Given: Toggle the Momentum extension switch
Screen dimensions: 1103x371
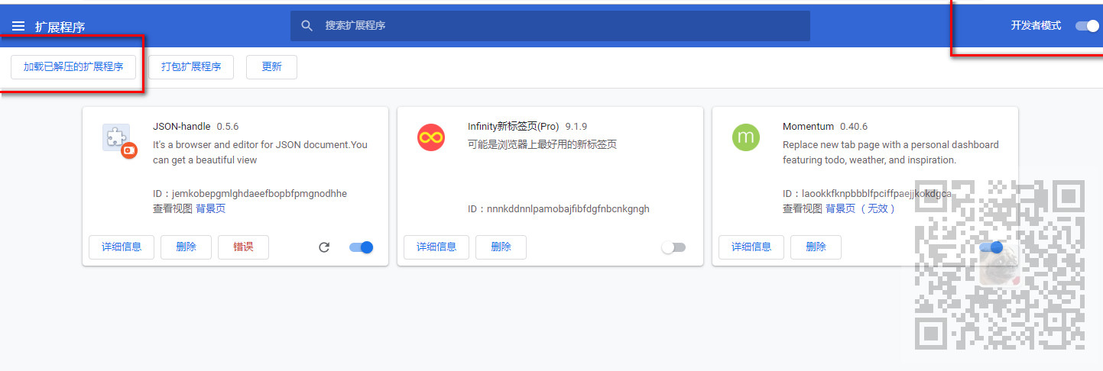Looking at the screenshot, I should click(x=991, y=247).
